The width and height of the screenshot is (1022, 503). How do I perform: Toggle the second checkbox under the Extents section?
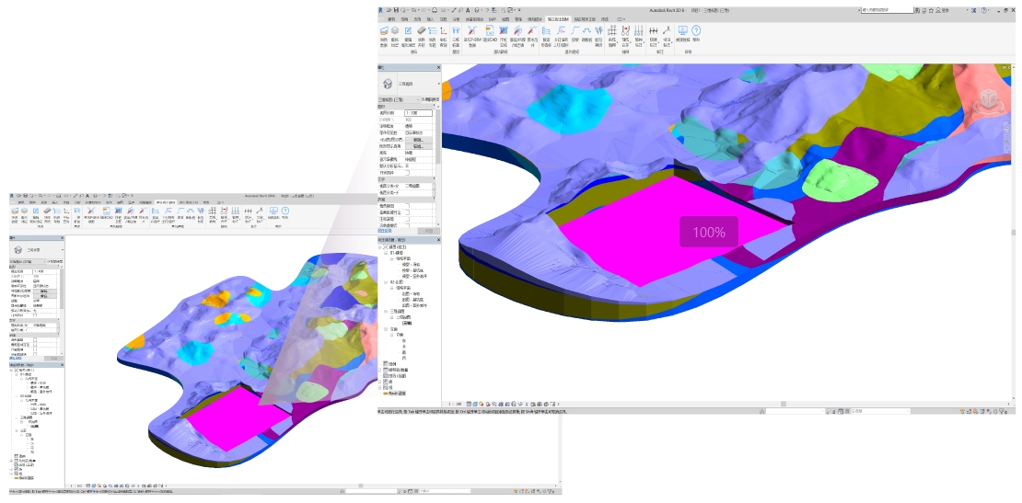[407, 211]
